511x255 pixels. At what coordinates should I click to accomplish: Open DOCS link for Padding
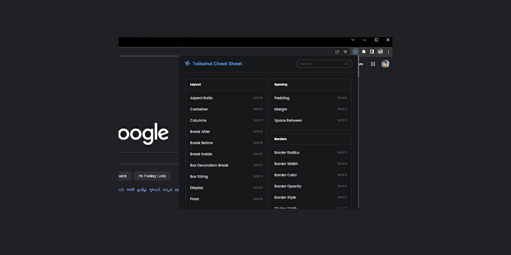point(342,98)
